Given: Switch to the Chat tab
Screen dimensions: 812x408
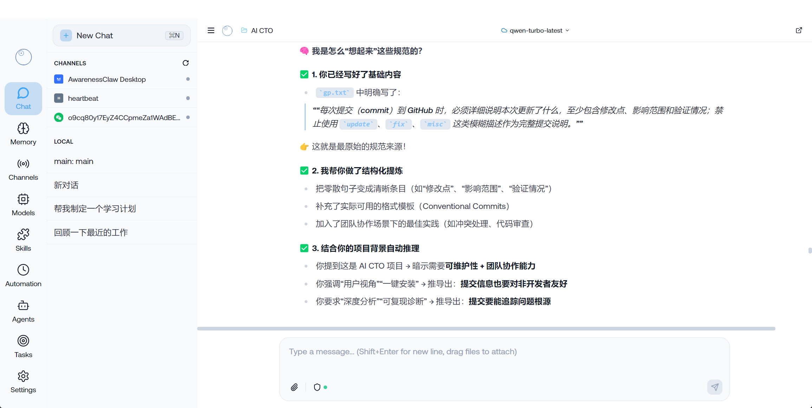Looking at the screenshot, I should point(23,99).
